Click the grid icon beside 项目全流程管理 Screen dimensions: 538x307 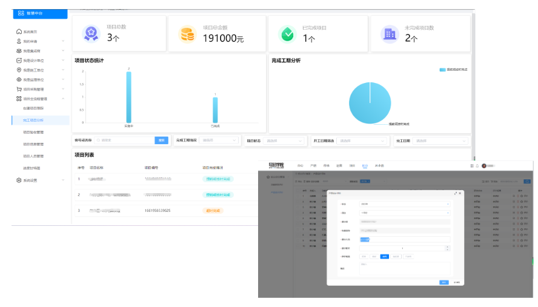click(x=19, y=99)
